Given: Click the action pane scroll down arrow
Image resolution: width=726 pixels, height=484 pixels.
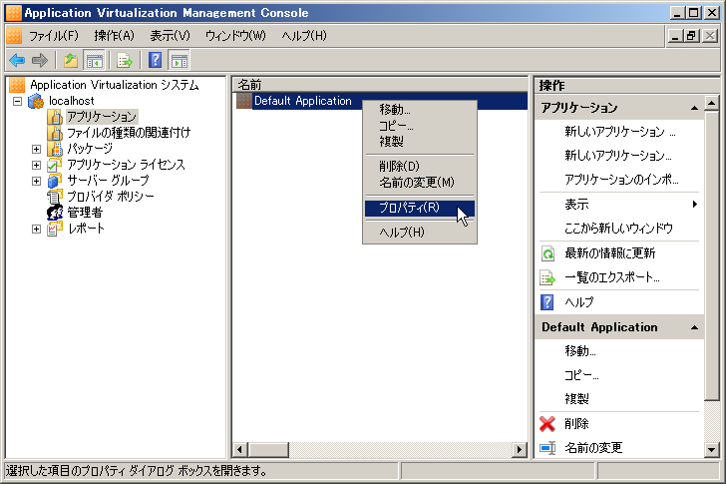Looking at the screenshot, I should click(711, 449).
